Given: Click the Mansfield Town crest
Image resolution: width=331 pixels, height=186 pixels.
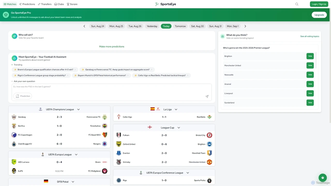Looking at the screenshot, I should (x=209, y=153).
